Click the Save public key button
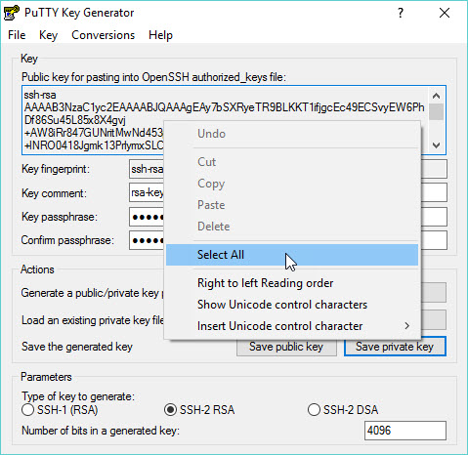This screenshot has width=468, height=455. click(286, 347)
